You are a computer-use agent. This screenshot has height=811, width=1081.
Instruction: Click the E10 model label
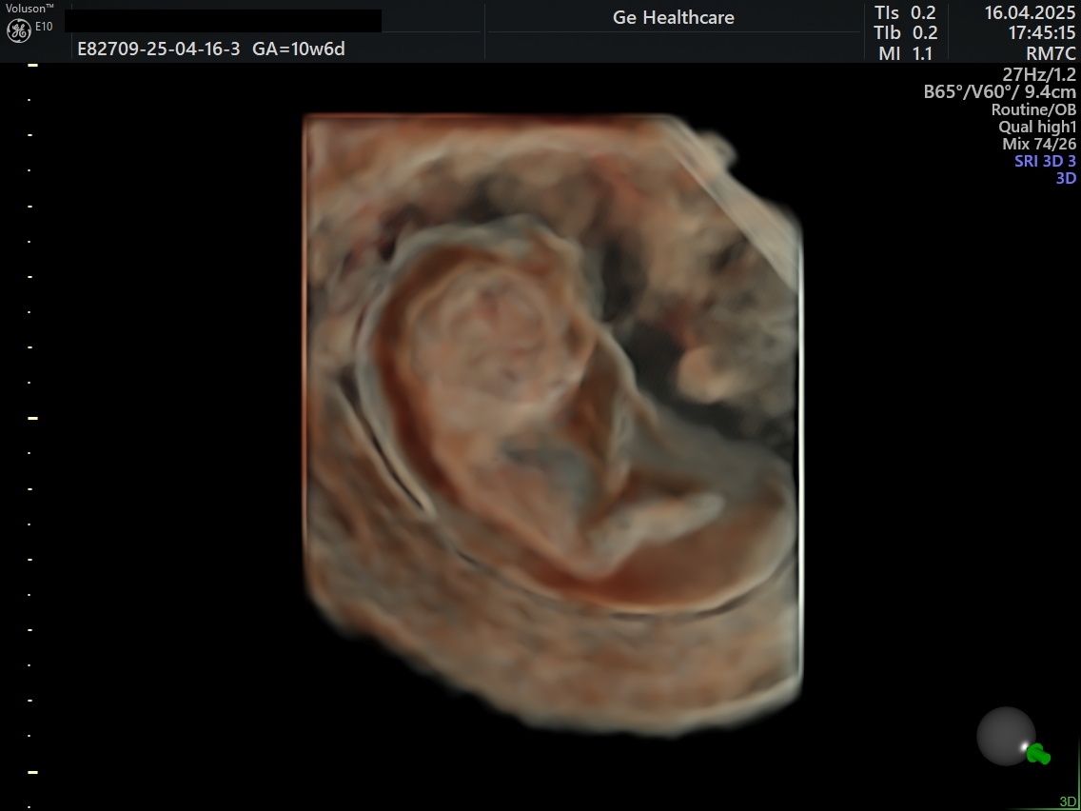click(44, 27)
